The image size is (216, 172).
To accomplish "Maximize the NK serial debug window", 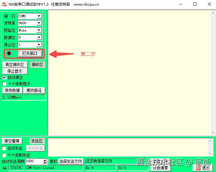I will [x=195, y=4].
